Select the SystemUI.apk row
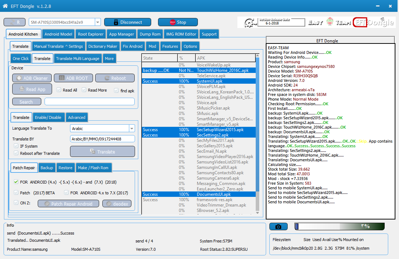 pos(199,81)
